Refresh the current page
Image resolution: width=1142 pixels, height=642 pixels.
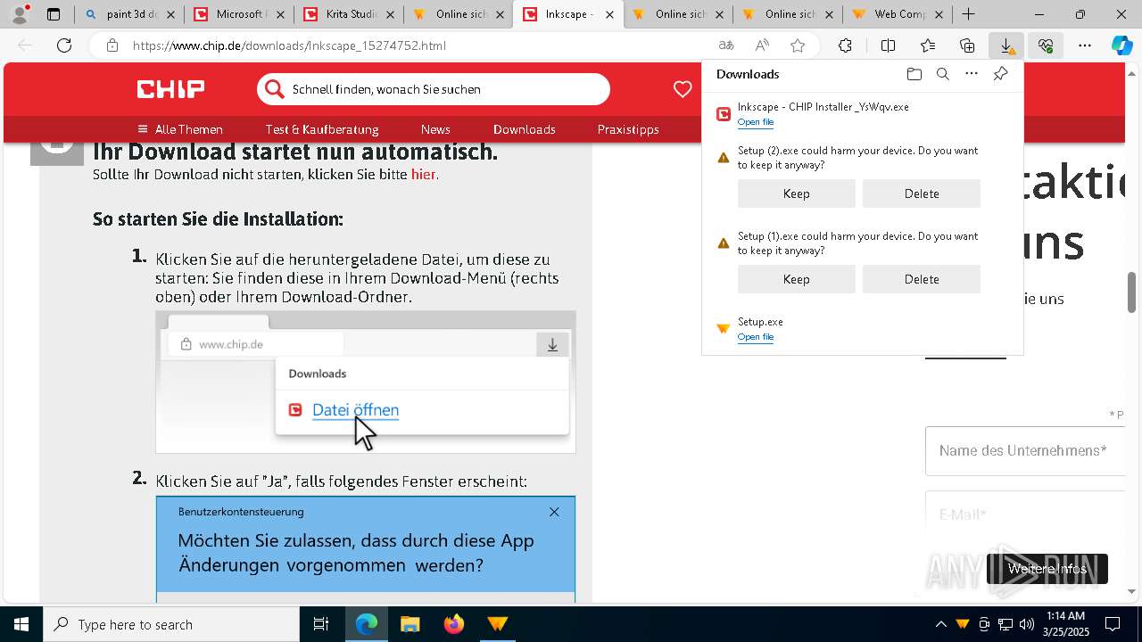pos(64,45)
